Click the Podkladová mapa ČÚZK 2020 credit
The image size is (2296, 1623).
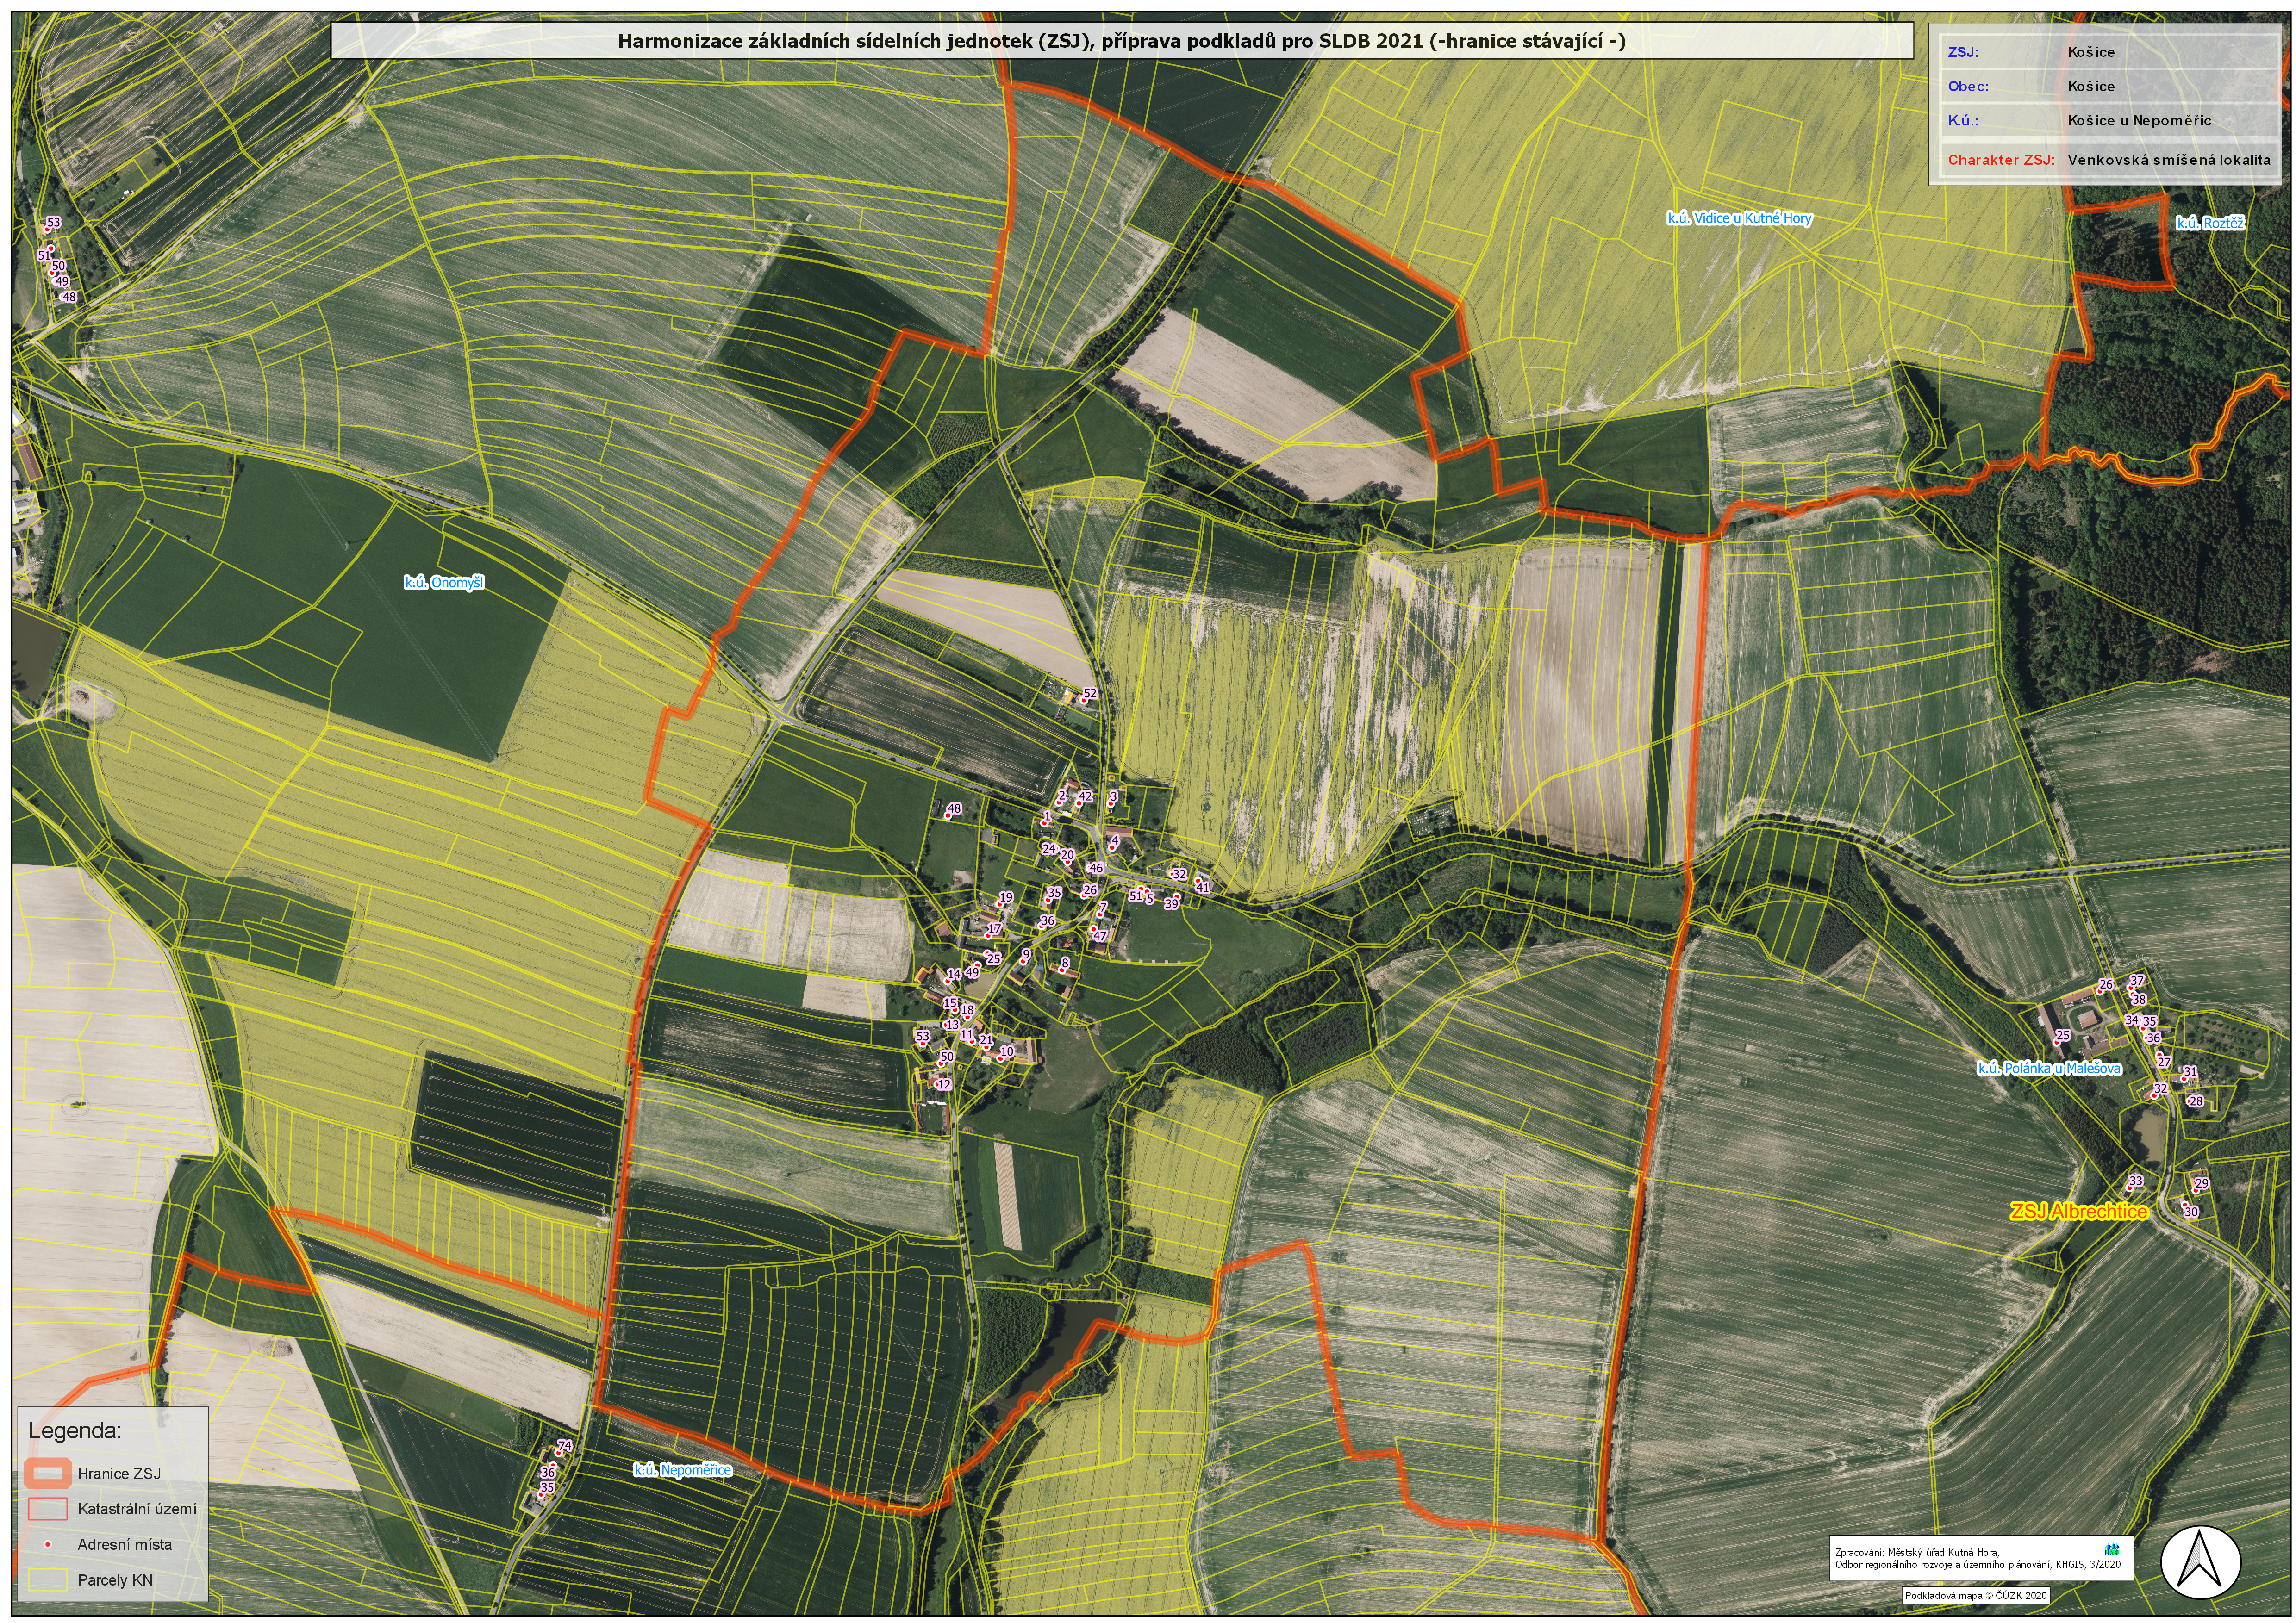click(x=1975, y=1595)
